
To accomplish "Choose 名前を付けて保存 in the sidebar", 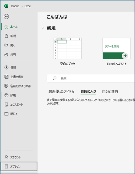I will 19,86.
